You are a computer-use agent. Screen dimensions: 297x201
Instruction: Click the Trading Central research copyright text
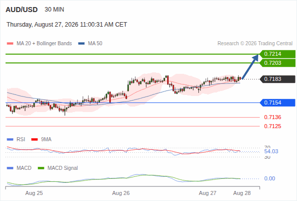[255, 44]
